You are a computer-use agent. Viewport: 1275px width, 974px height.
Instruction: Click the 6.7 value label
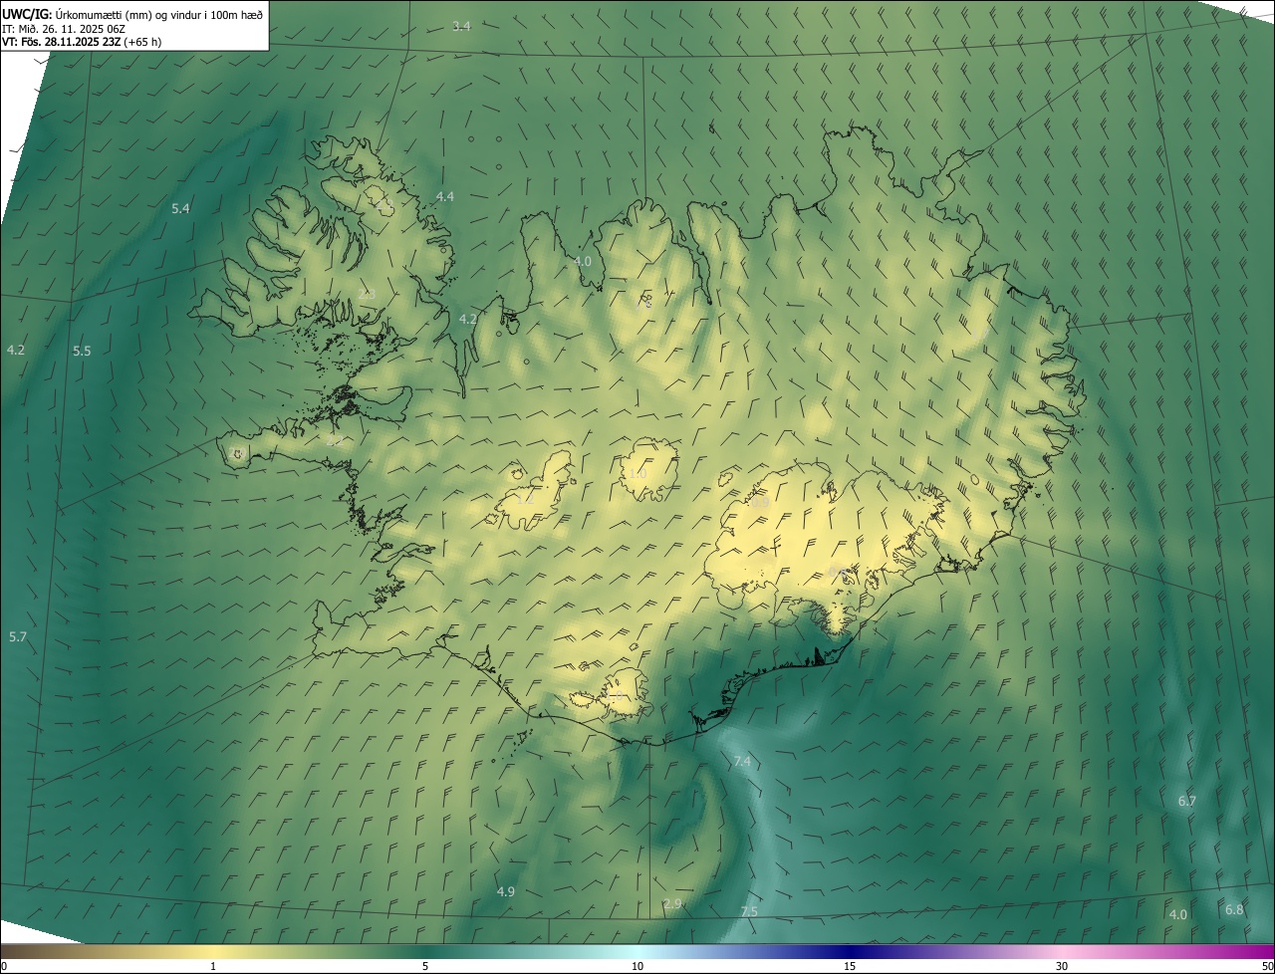click(x=1186, y=801)
